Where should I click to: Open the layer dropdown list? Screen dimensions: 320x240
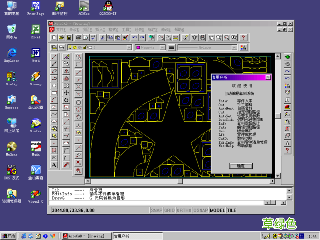[129, 48]
